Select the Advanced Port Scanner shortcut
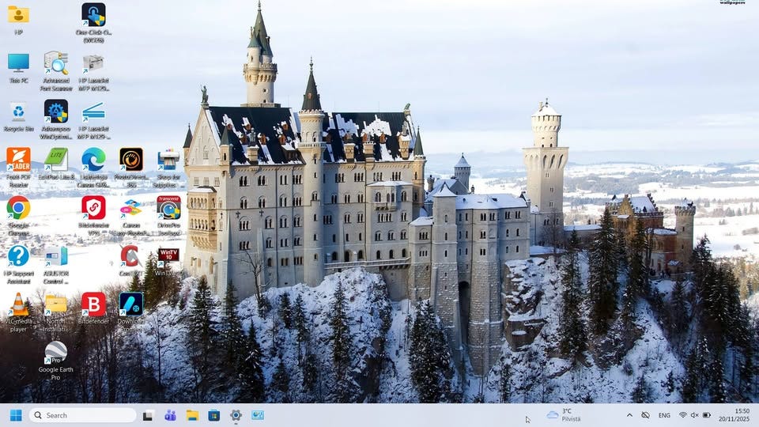The height and width of the screenshot is (427, 759). point(56,71)
